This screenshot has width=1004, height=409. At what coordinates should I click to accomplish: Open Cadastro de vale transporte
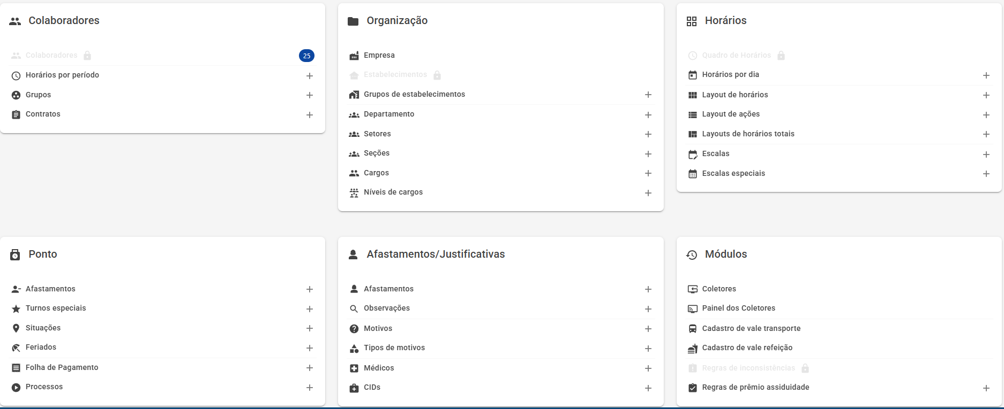point(751,328)
